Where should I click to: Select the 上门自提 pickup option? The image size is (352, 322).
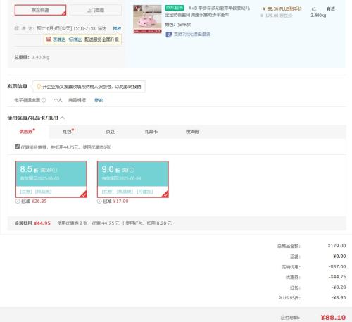(96, 10)
